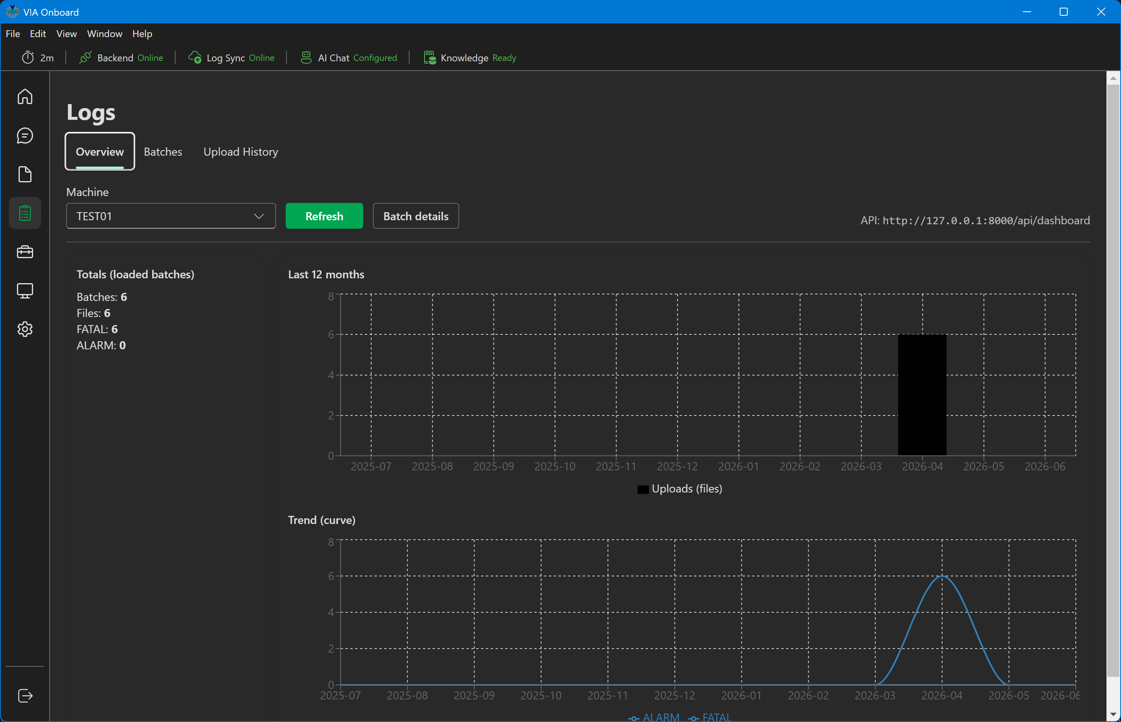Click the 'Totals (loaded batches)' heading
The height and width of the screenshot is (722, 1121).
(135, 274)
